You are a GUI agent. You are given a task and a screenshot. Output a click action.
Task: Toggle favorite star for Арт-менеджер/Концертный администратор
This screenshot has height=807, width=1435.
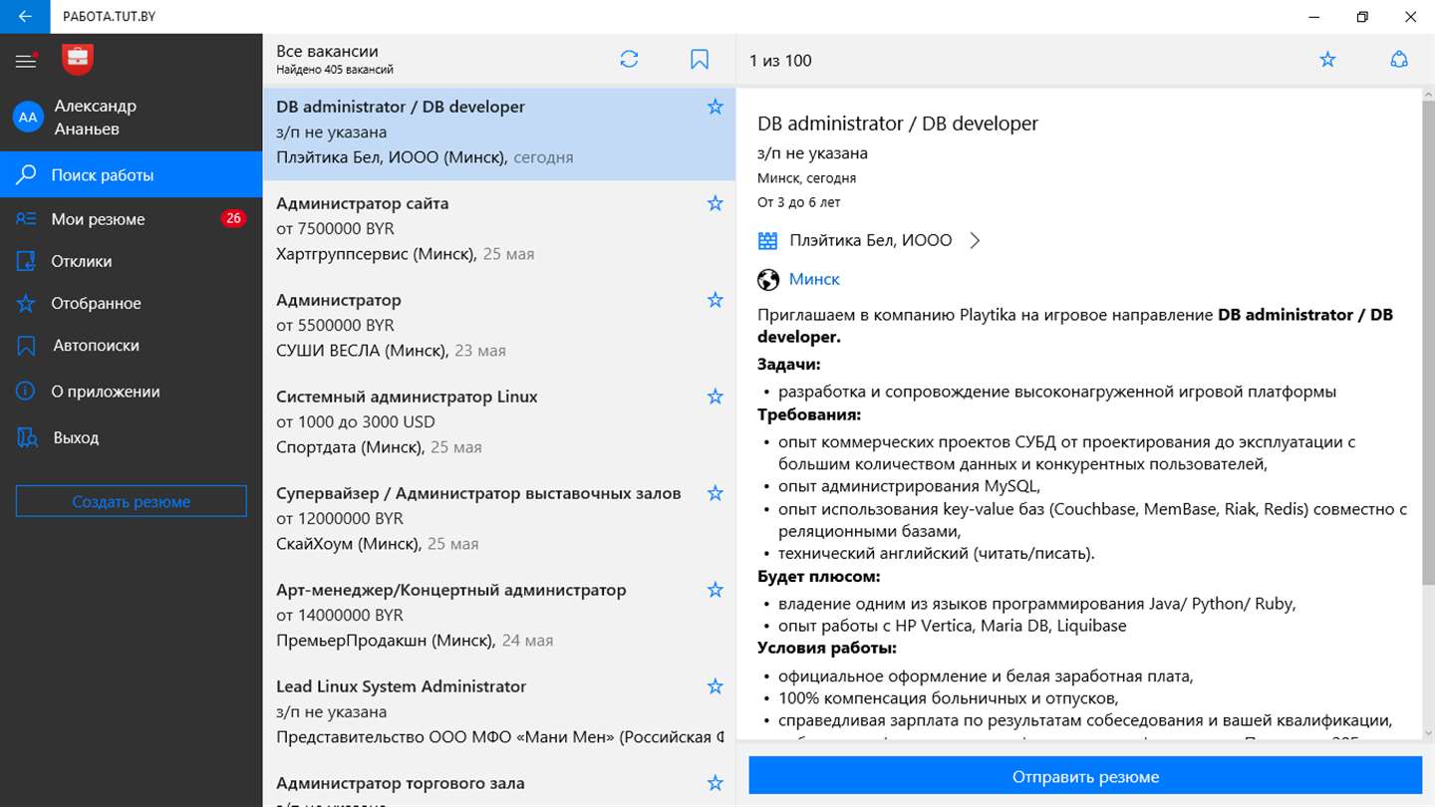pos(715,590)
